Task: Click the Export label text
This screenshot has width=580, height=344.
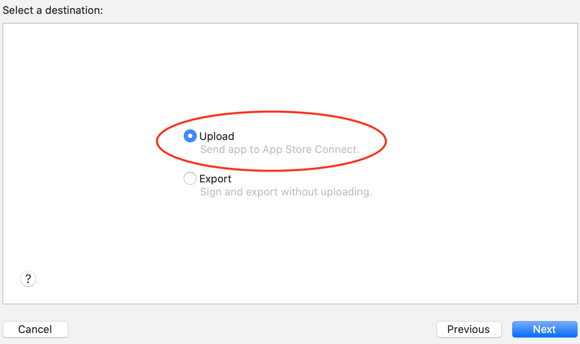Action: point(215,178)
